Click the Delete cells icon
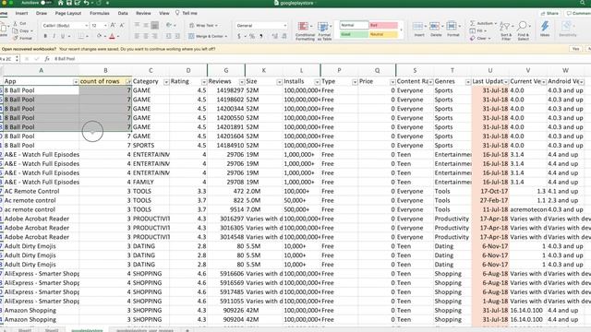This screenshot has height=332, width=591. [x=434, y=26]
